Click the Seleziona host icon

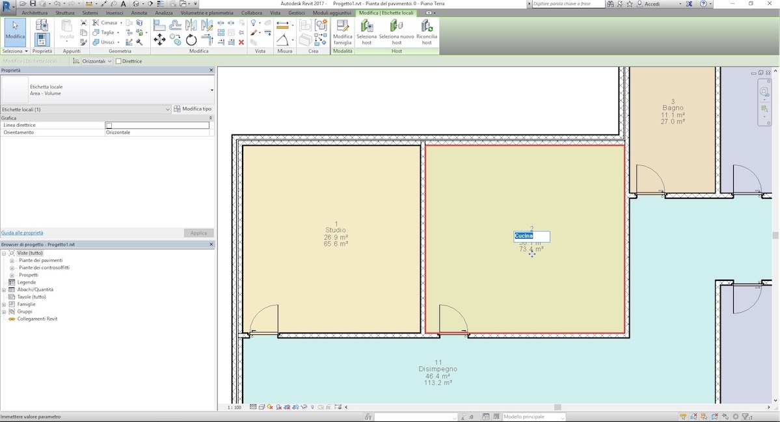point(366,31)
